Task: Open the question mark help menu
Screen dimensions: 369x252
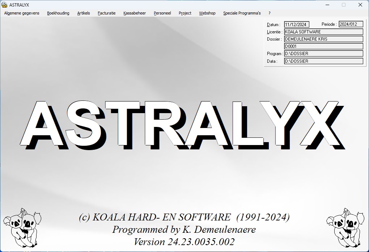Action: pyautogui.click(x=270, y=13)
